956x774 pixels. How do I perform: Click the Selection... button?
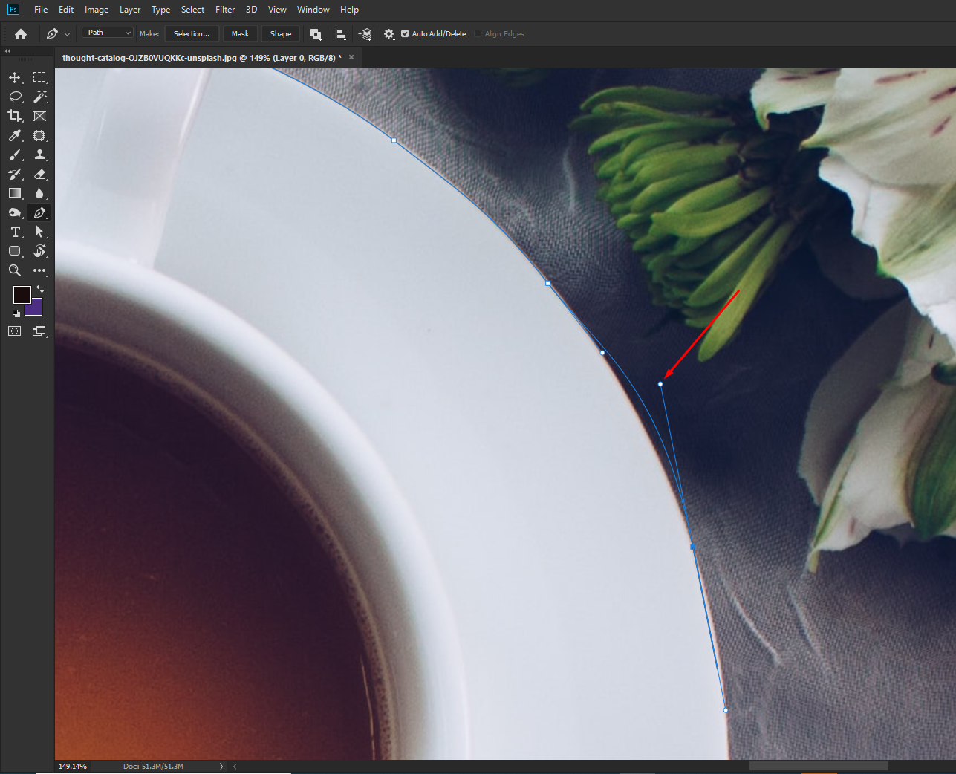click(192, 34)
